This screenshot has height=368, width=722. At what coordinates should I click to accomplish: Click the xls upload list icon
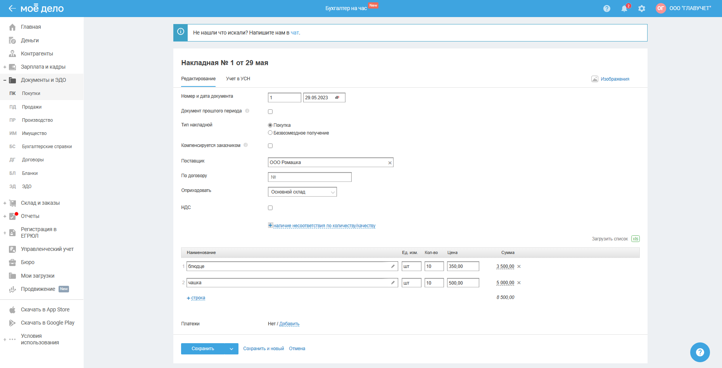coord(635,239)
